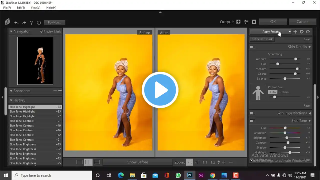Click the portrait size person figure icon
The image size is (320, 180).
coord(258,92)
